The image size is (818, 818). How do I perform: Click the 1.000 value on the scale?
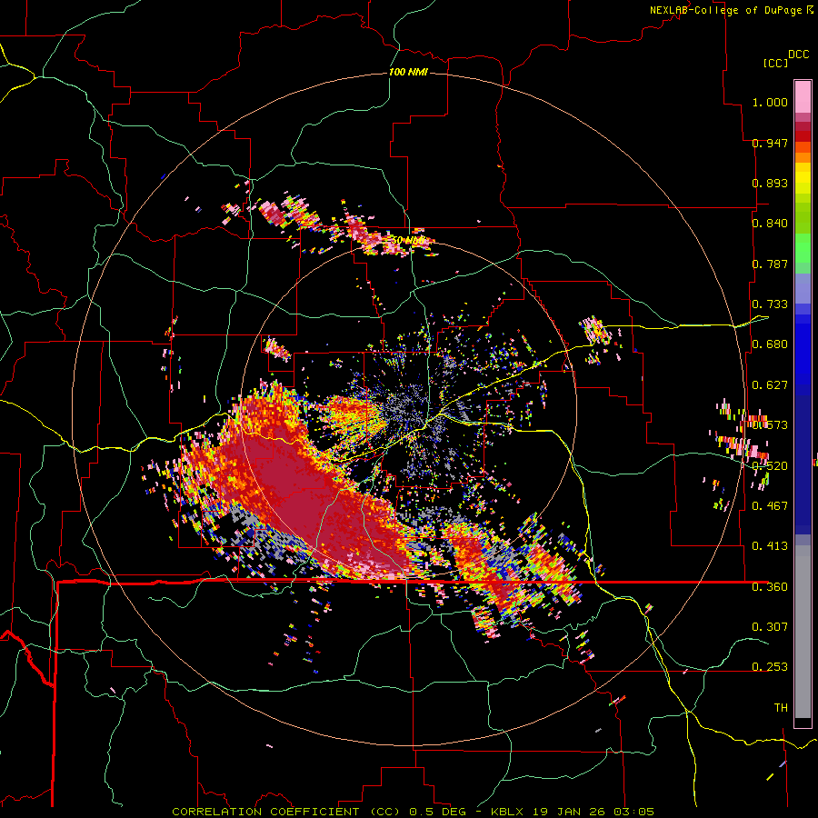770,102
